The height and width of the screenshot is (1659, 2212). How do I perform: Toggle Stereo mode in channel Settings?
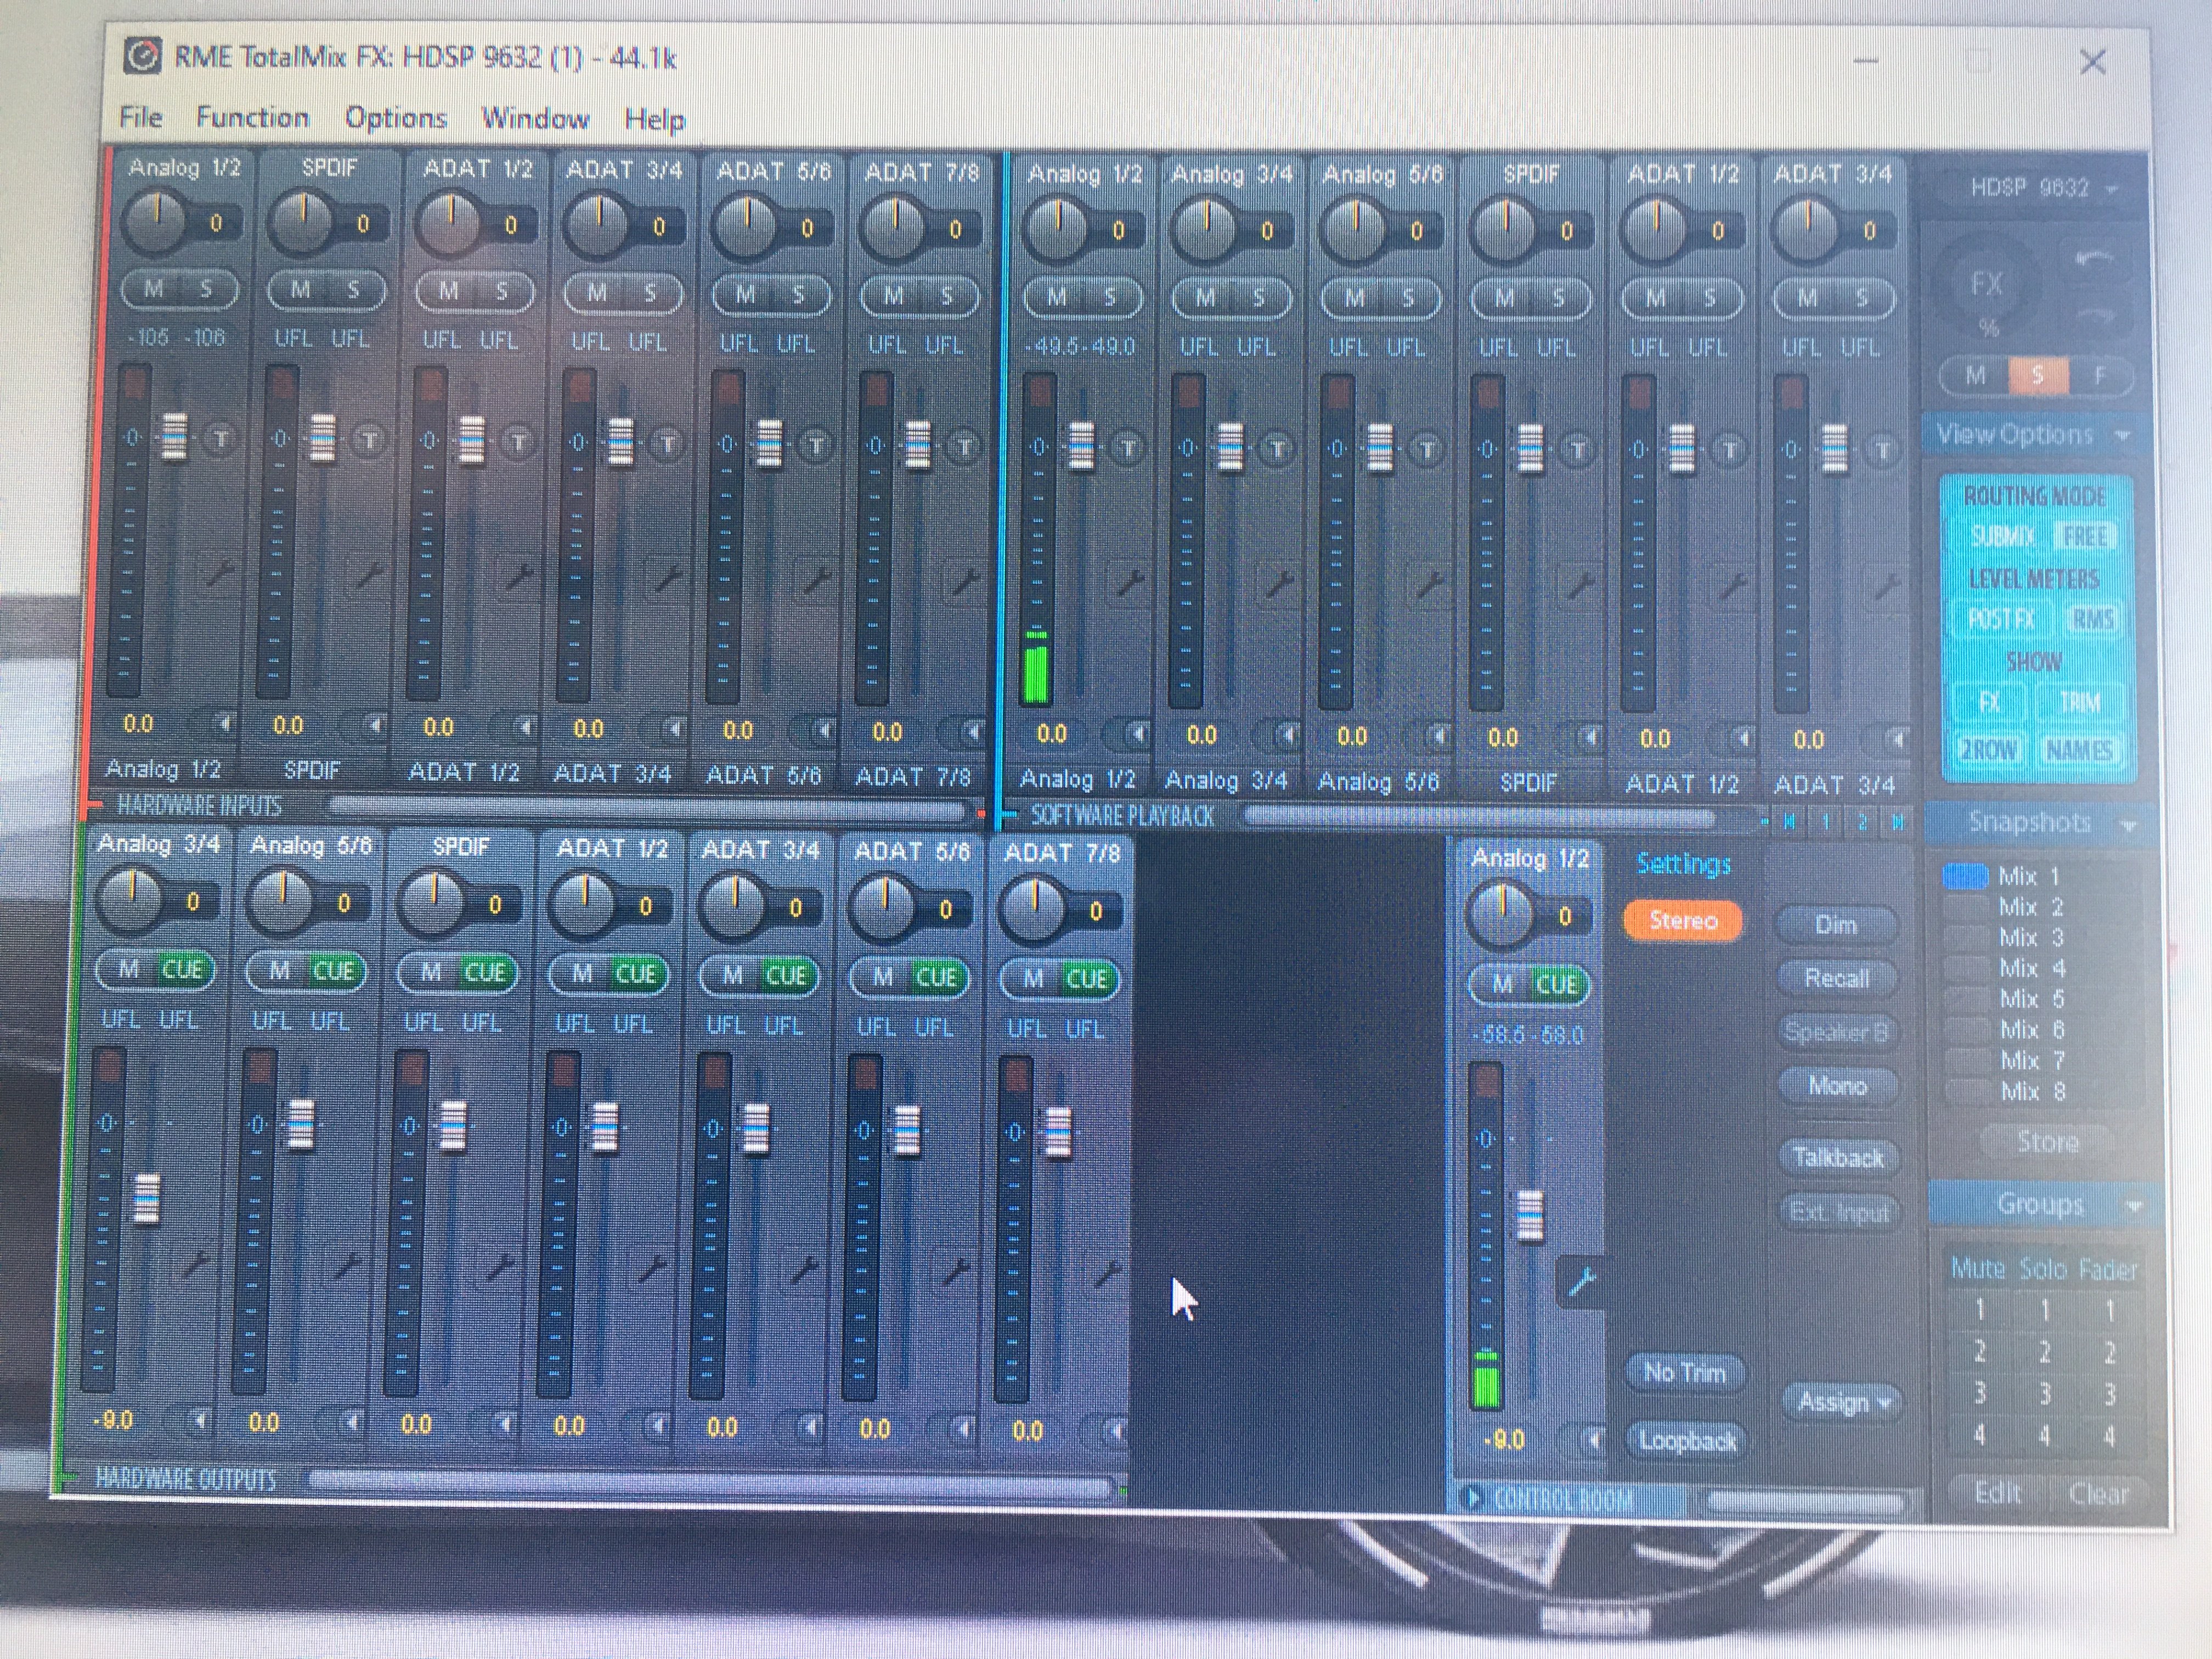pyautogui.click(x=1682, y=921)
